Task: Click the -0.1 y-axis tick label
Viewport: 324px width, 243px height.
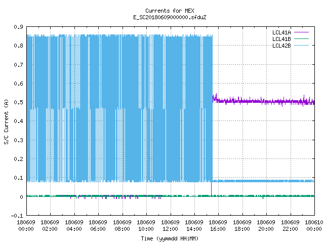Action: [17, 216]
